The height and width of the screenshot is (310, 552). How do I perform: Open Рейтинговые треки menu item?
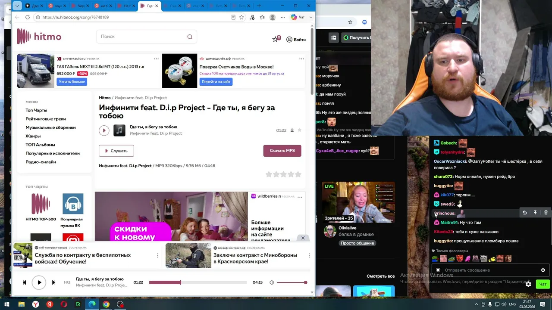point(46,119)
